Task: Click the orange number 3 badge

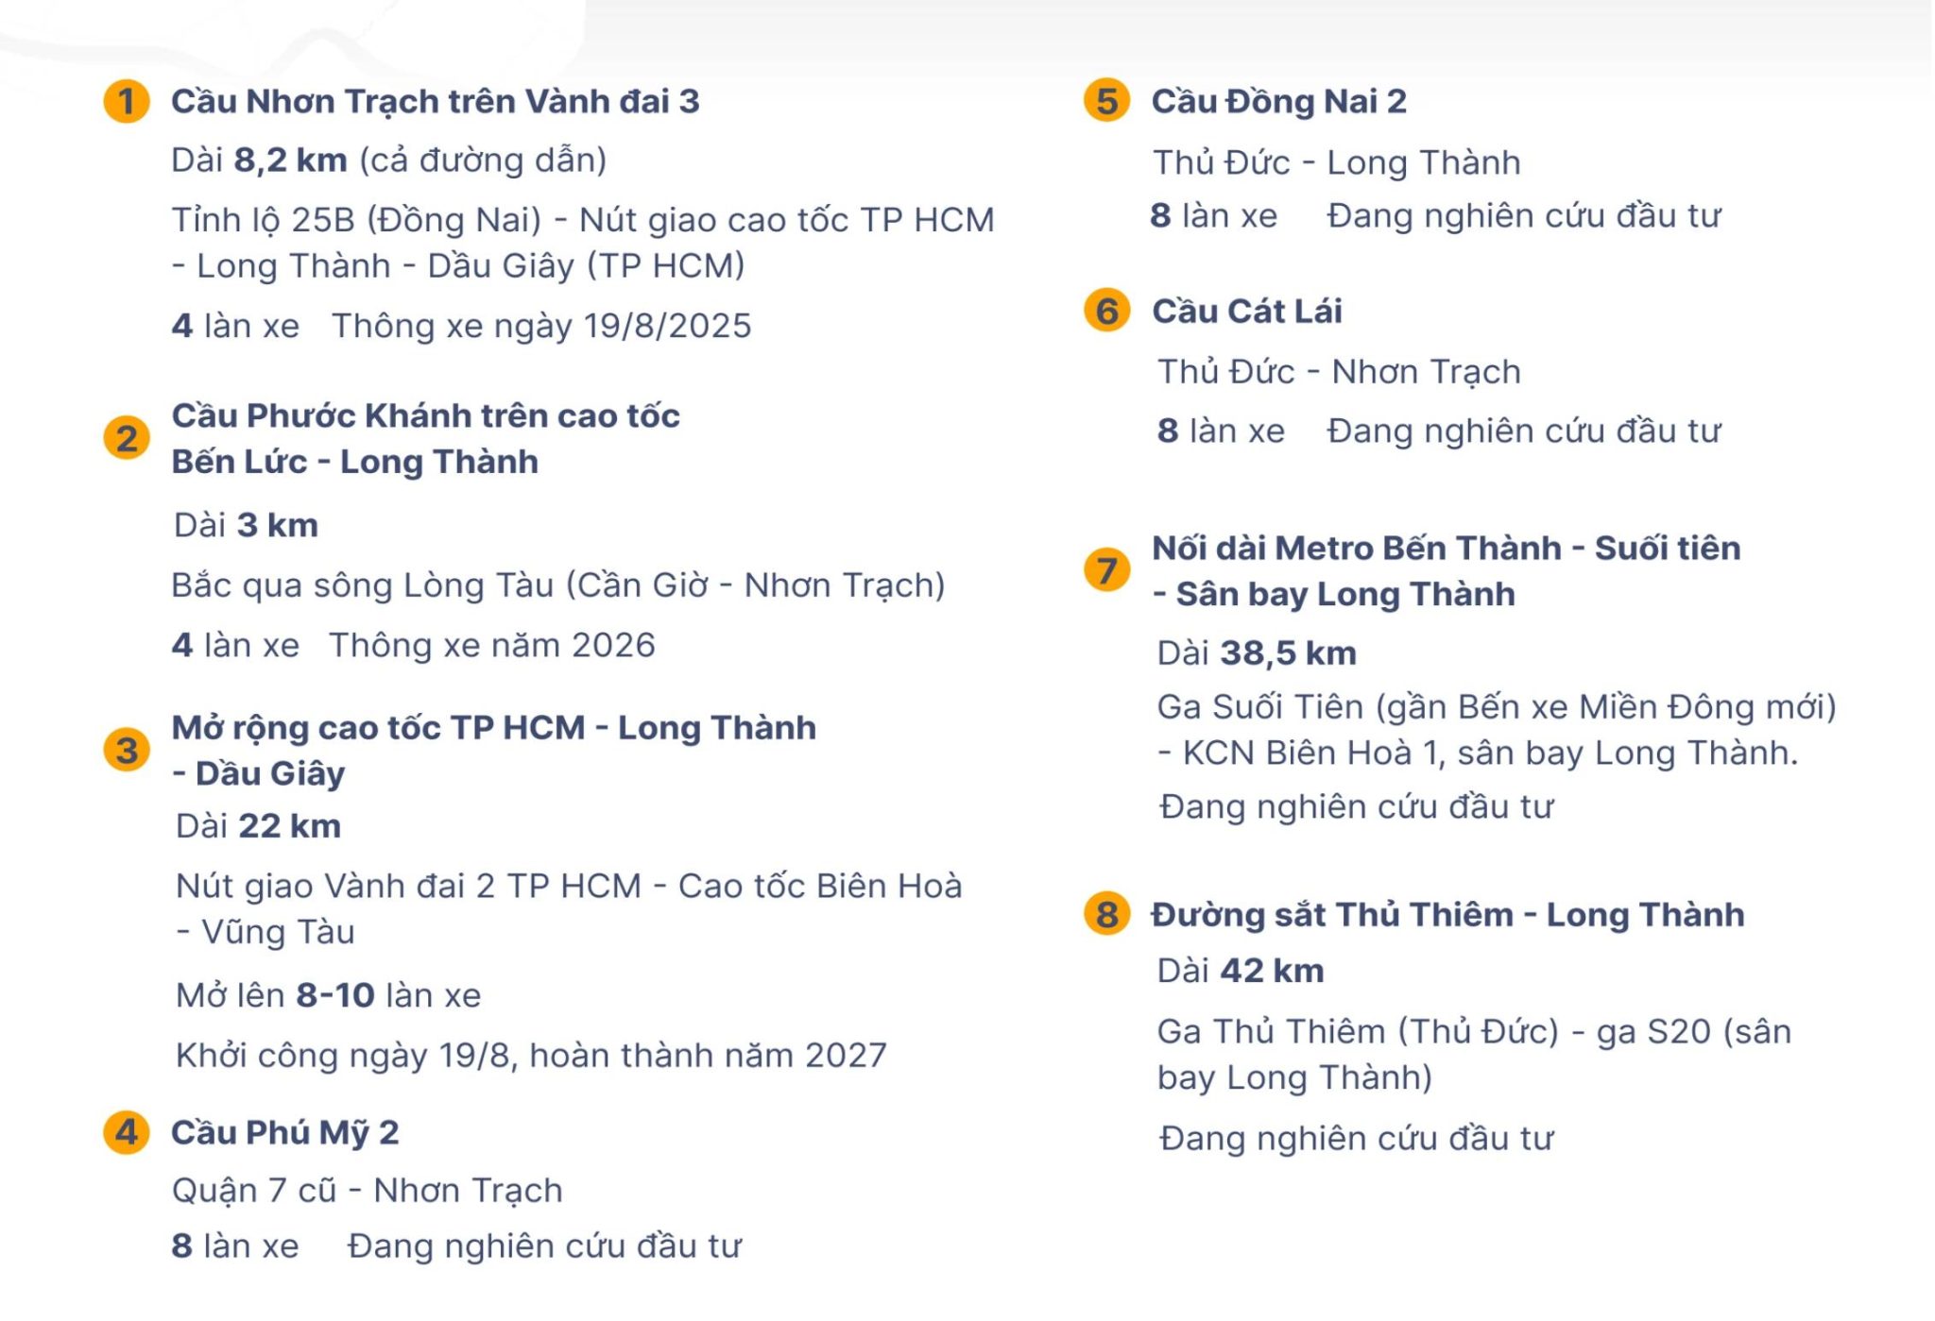Action: (x=127, y=751)
